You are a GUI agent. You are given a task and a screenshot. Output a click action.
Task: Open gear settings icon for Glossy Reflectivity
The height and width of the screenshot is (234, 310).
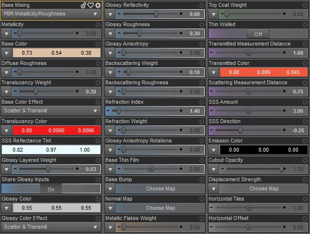[202, 5]
